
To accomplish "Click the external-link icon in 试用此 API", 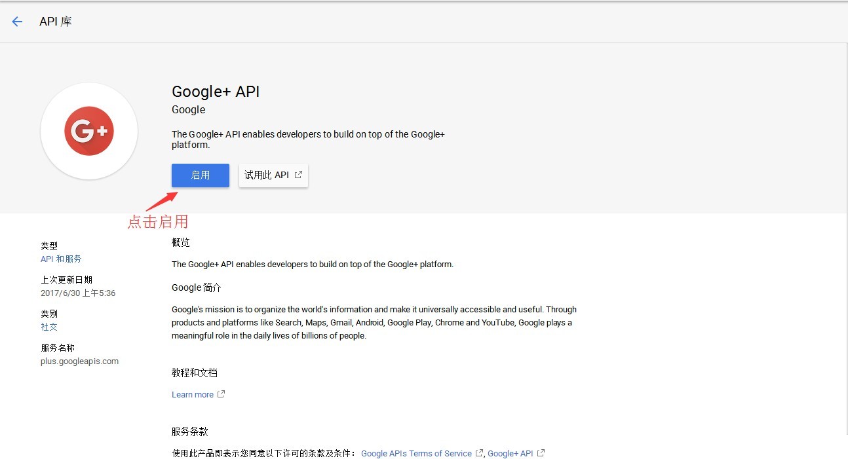I will pyautogui.click(x=298, y=175).
